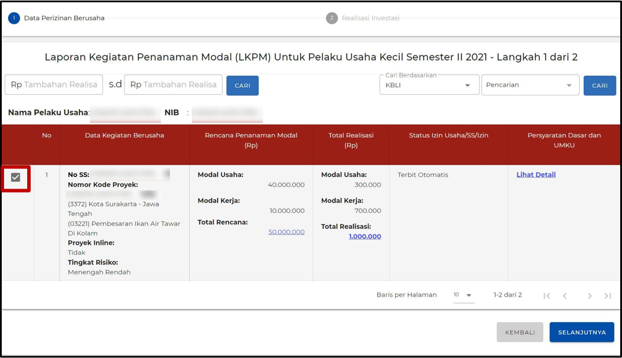Click the first Rp Tambahan Realisa field

tap(54, 84)
